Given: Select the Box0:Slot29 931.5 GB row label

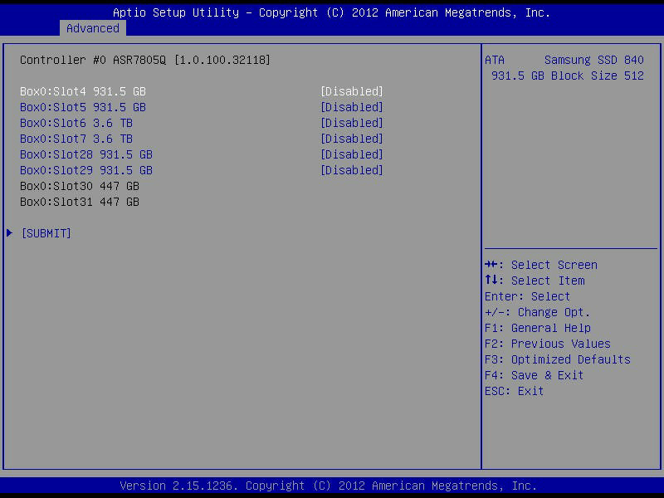Looking at the screenshot, I should tap(86, 170).
